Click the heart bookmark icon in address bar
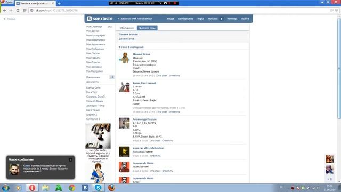This screenshot has height=192, width=341. coord(336,10)
